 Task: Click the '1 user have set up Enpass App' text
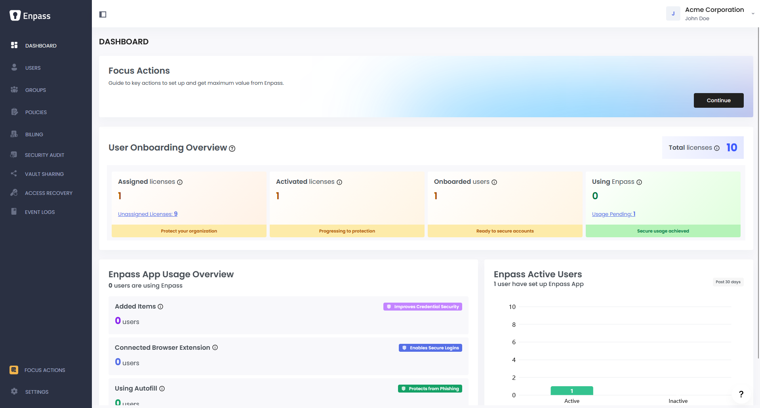coord(539,284)
